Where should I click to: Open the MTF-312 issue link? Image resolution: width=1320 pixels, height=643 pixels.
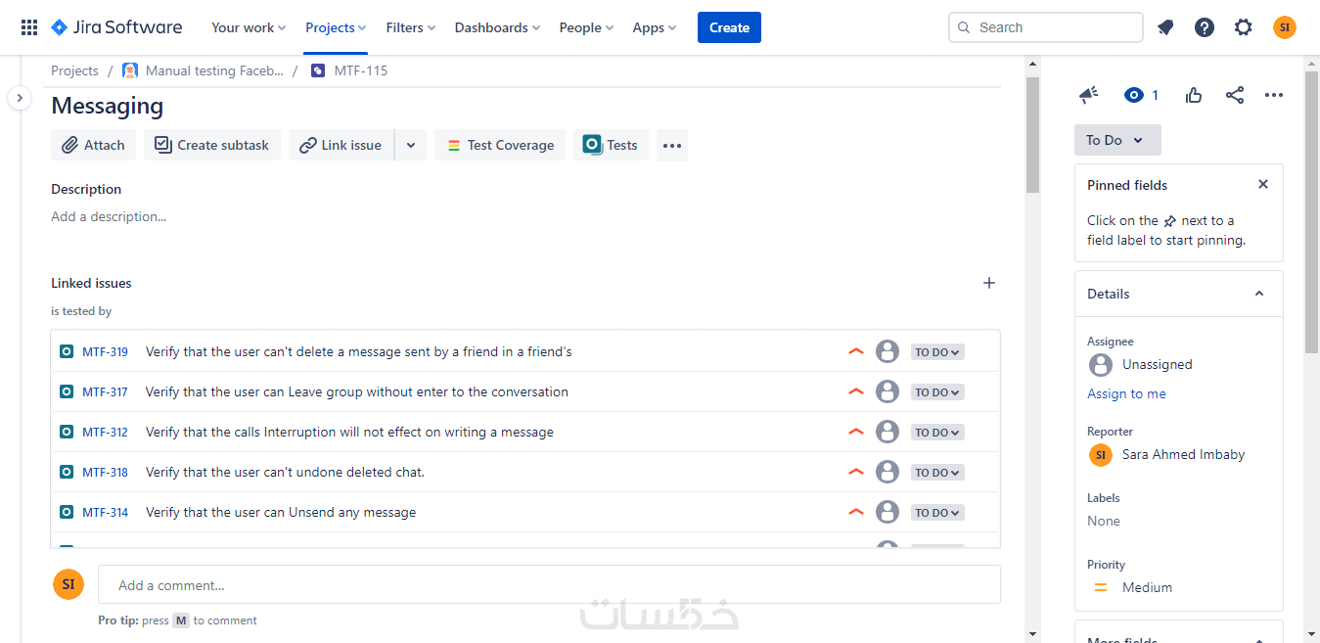(x=105, y=432)
